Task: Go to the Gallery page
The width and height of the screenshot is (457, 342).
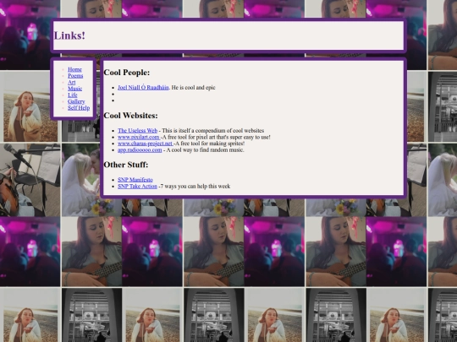Action: (76, 101)
